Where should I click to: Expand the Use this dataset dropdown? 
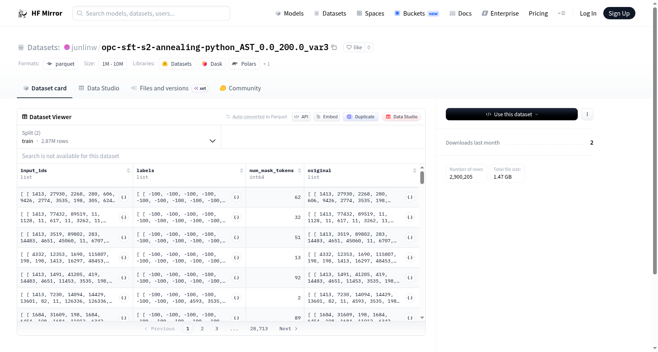point(512,114)
